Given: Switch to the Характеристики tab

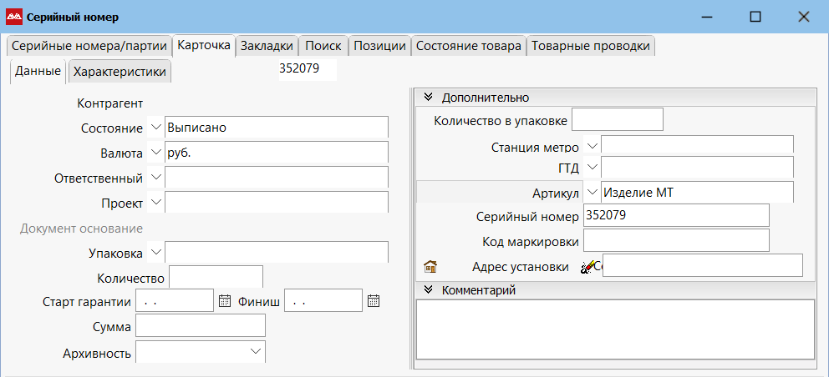Looking at the screenshot, I should (120, 72).
